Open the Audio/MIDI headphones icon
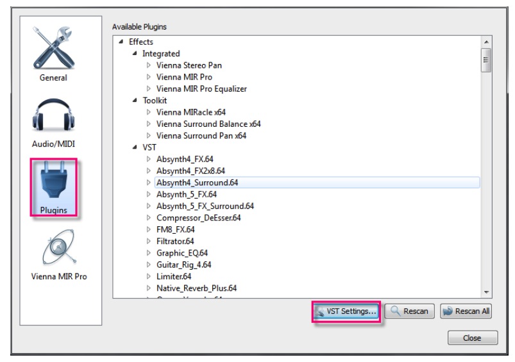 point(53,115)
